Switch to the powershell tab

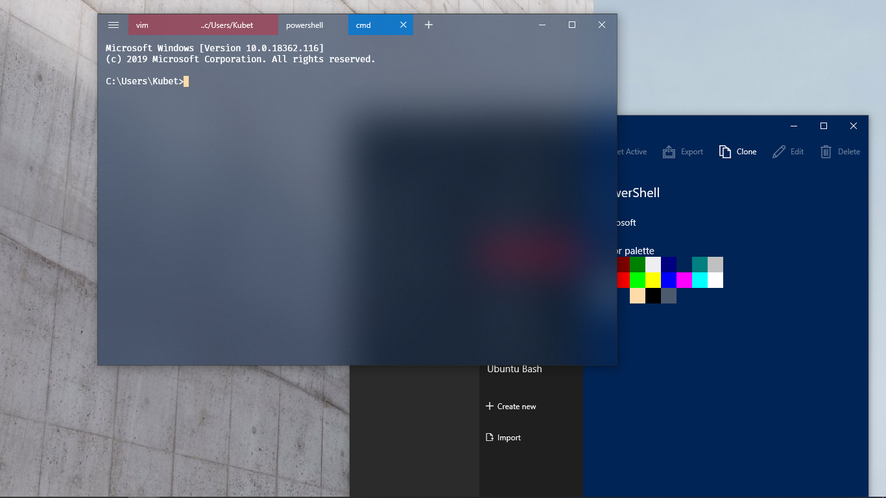click(x=304, y=25)
